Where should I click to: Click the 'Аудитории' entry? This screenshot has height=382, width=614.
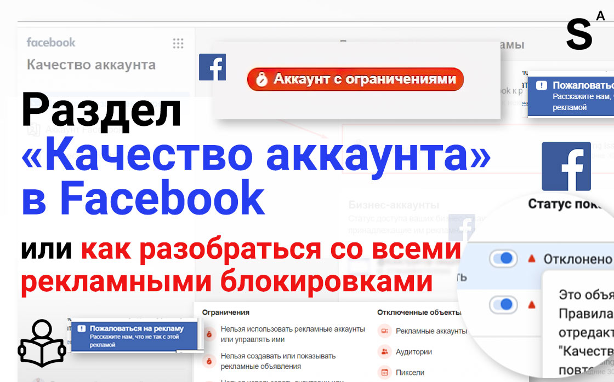coord(413,352)
